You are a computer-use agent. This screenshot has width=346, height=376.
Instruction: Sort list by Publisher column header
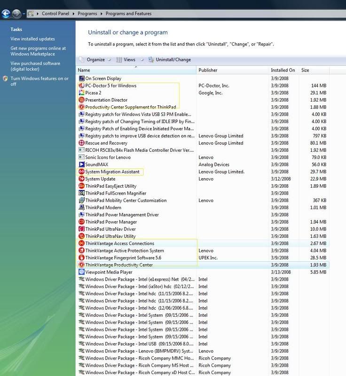[232, 70]
